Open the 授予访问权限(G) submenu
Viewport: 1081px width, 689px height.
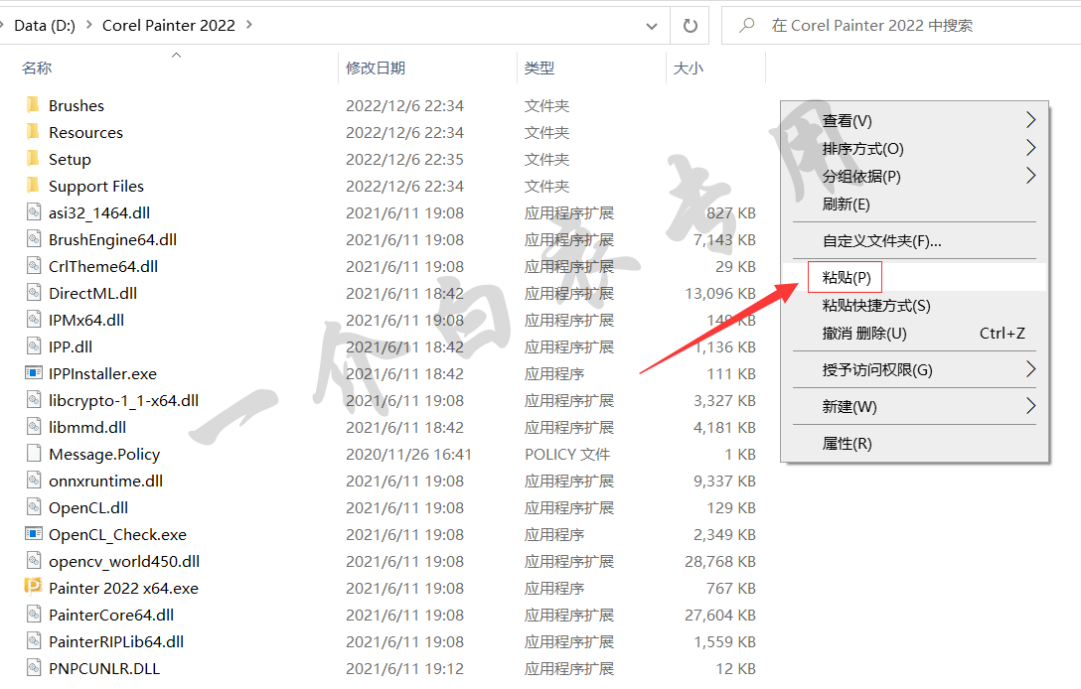coord(915,370)
